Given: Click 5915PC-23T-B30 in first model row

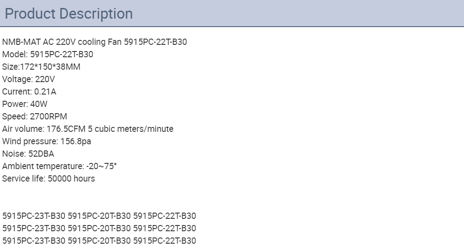Looking at the screenshot, I should point(34,216).
